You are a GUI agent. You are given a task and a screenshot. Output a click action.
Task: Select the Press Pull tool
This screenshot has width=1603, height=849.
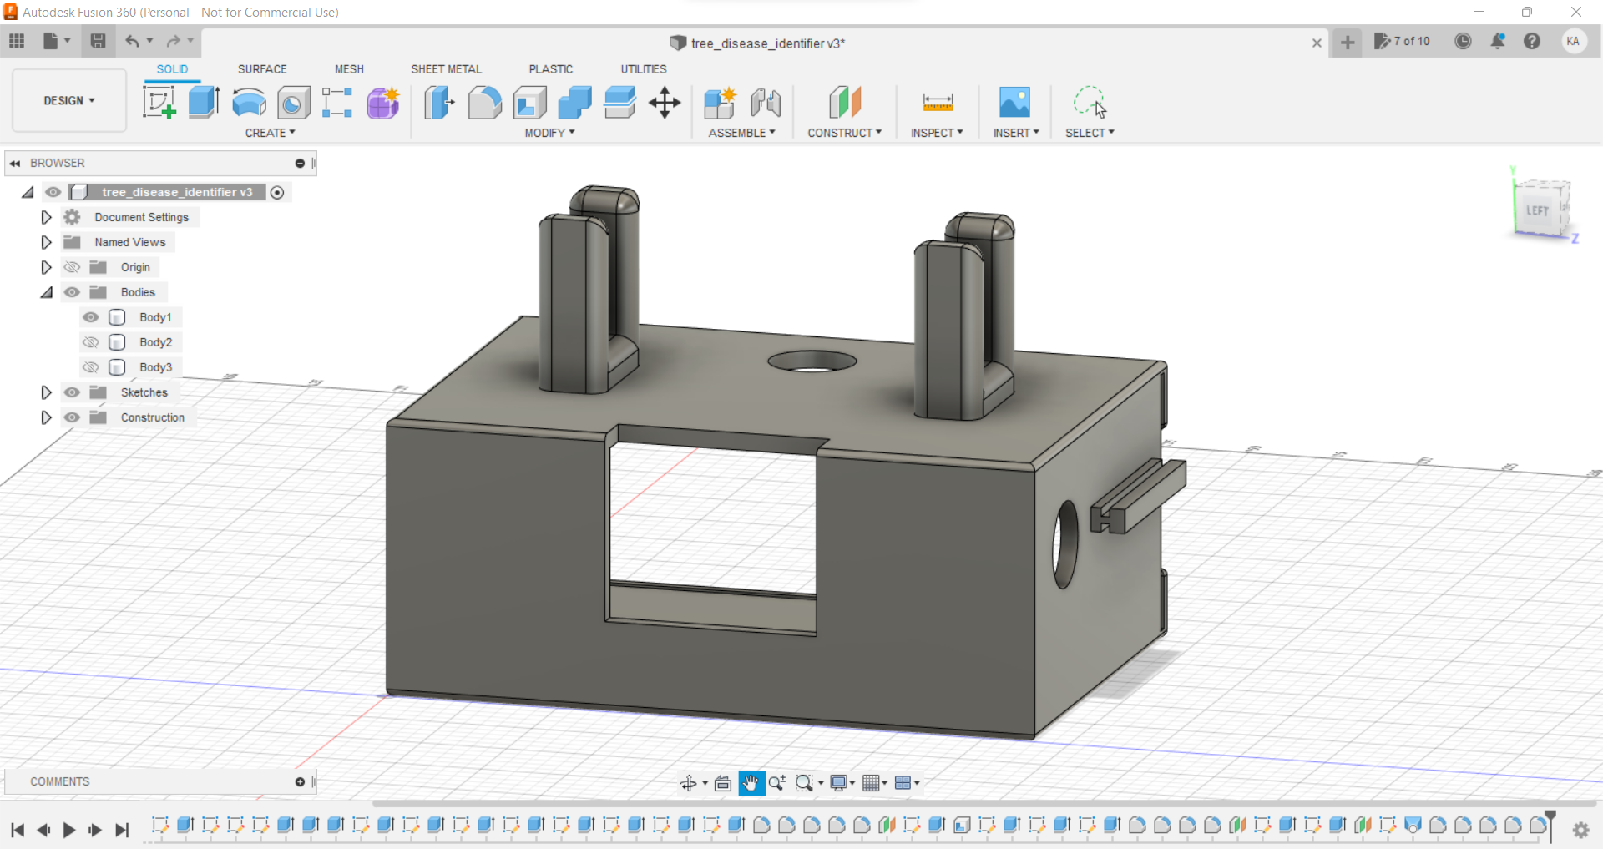pyautogui.click(x=439, y=103)
